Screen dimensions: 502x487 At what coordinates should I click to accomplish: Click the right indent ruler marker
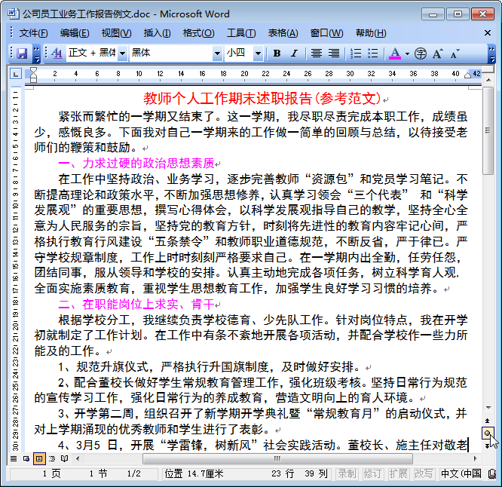tap(467, 75)
